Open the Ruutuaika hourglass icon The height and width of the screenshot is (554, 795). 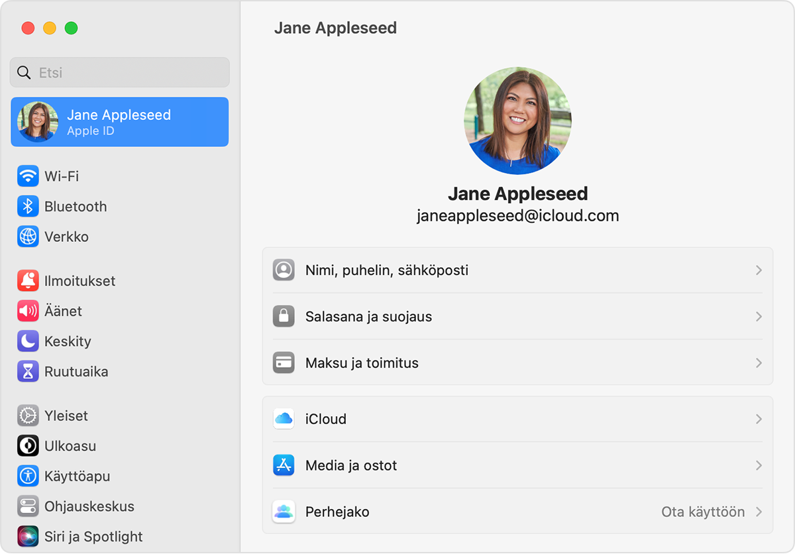(x=27, y=372)
